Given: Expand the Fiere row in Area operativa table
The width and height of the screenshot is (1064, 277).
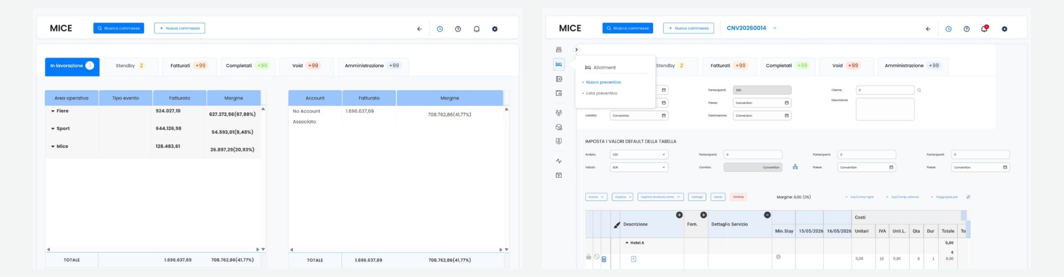Looking at the screenshot, I should (x=53, y=111).
